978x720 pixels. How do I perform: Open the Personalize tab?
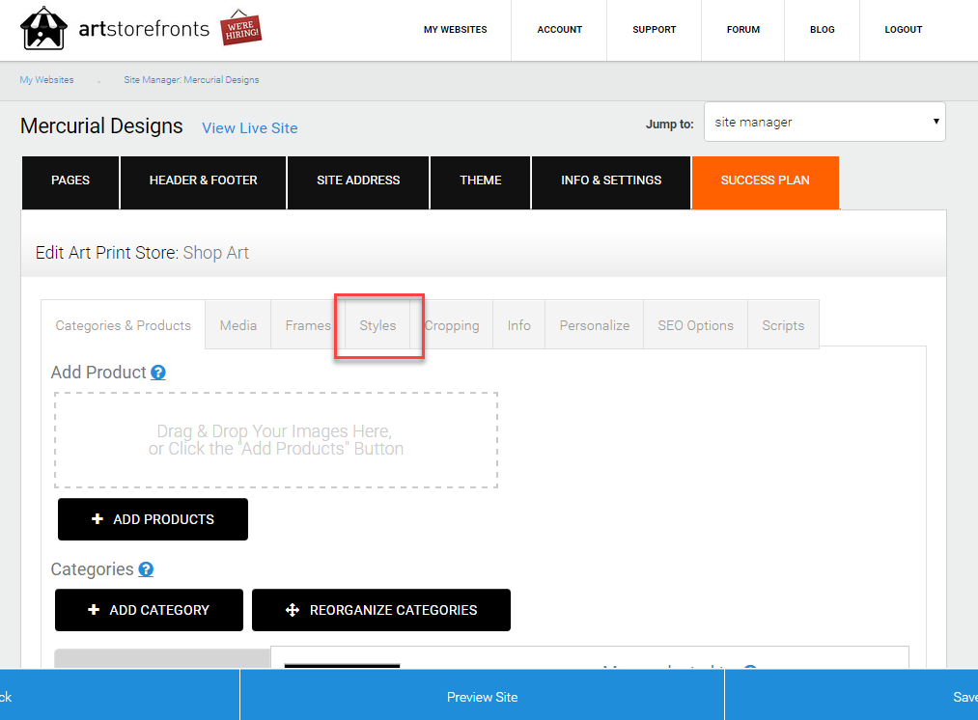[595, 325]
